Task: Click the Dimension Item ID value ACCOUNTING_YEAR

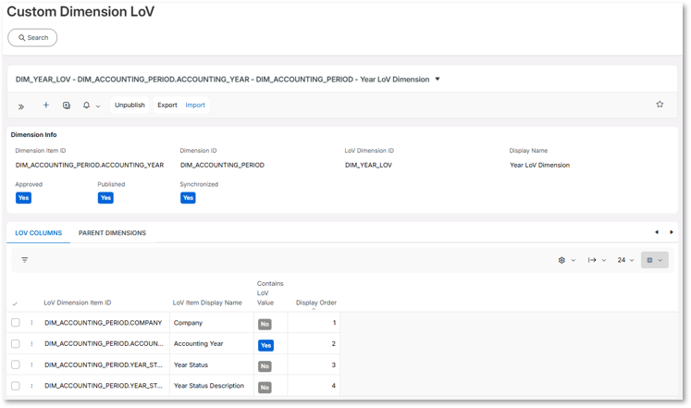Action: point(90,166)
